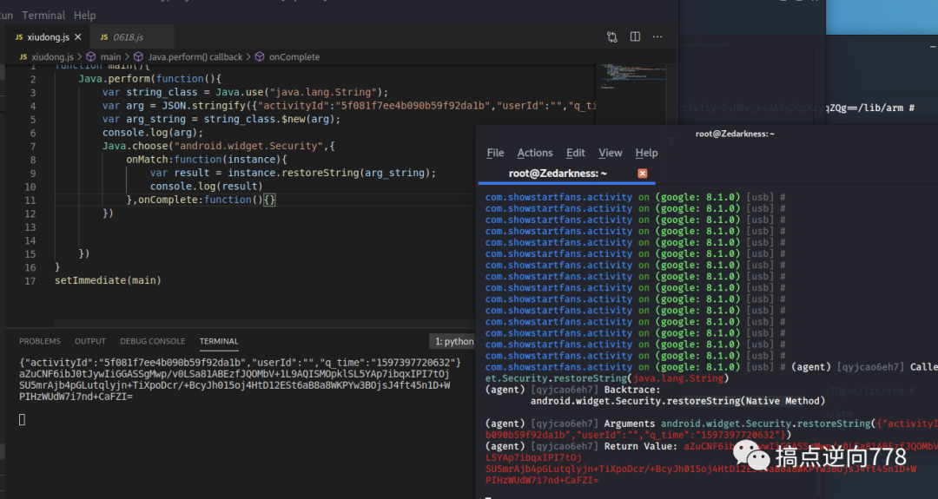This screenshot has height=499, width=938.
Task: Select xiudong.js in the breadcrumb
Action: coord(52,56)
